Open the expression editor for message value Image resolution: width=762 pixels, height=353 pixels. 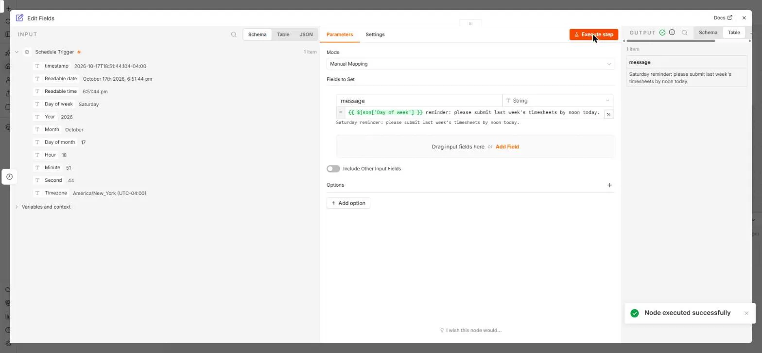(608, 114)
